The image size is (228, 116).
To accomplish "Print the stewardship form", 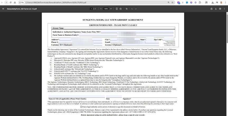I will 220,9.
